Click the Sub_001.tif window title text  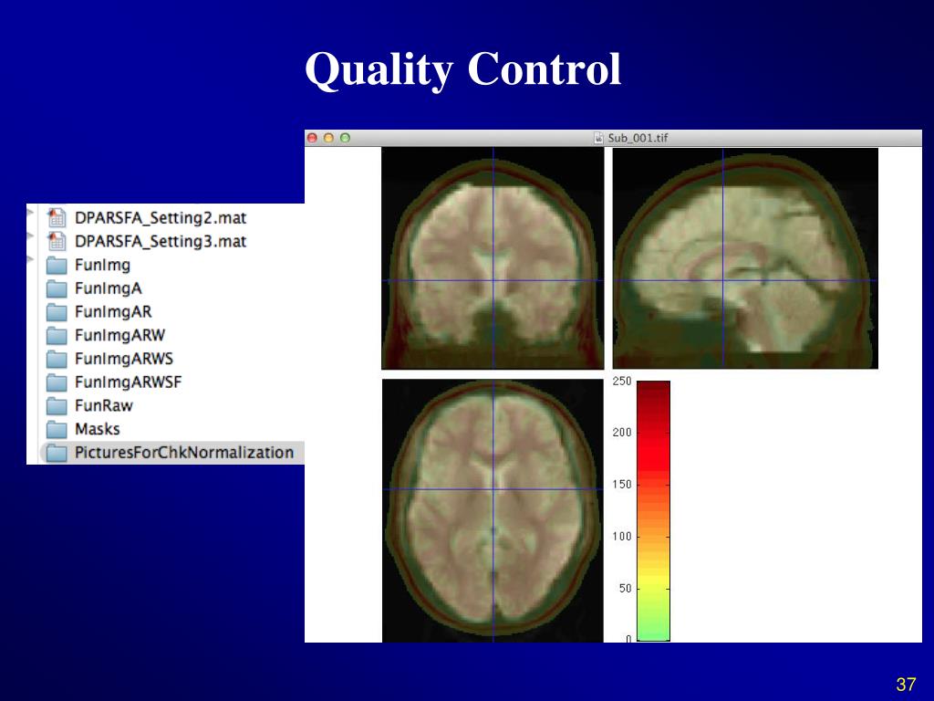point(638,139)
